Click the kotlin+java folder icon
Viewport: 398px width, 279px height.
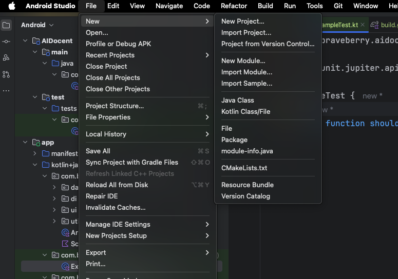(x=46, y=165)
